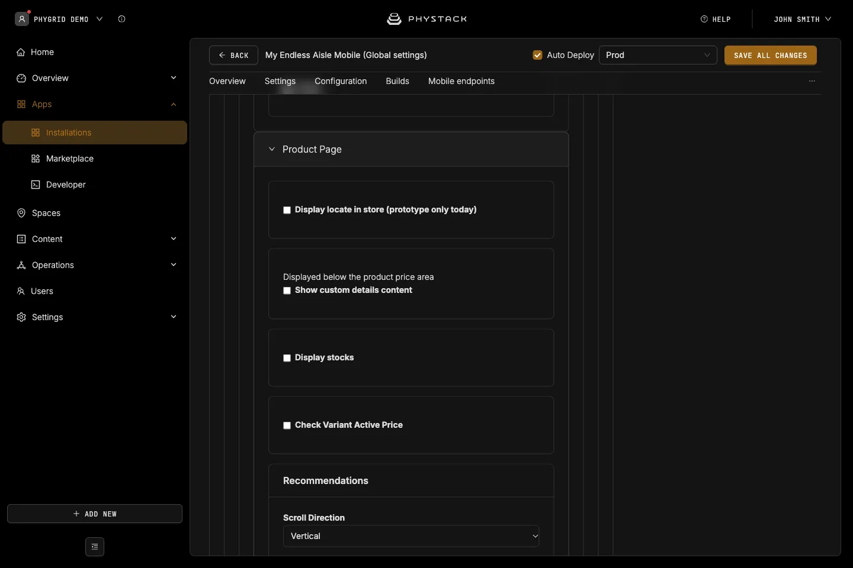Open the Scroll Direction dropdown
Screen dimensions: 853x568
point(411,536)
